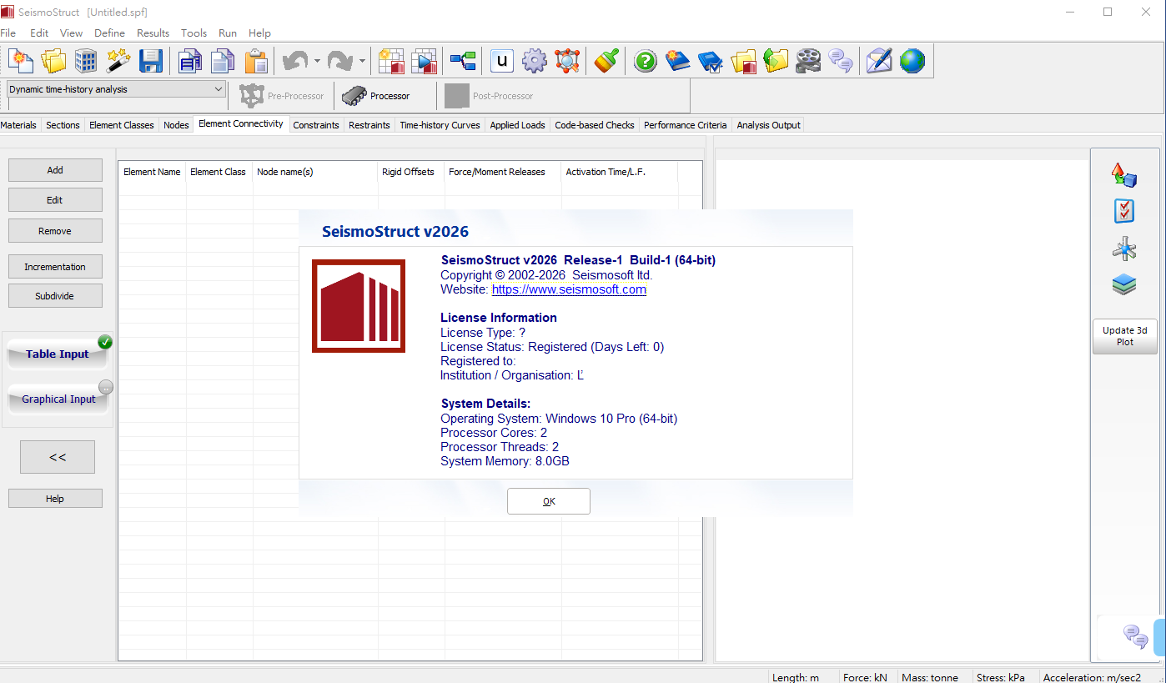This screenshot has width=1166, height=683.
Task: Collapse the side panel with << button
Action: click(58, 457)
